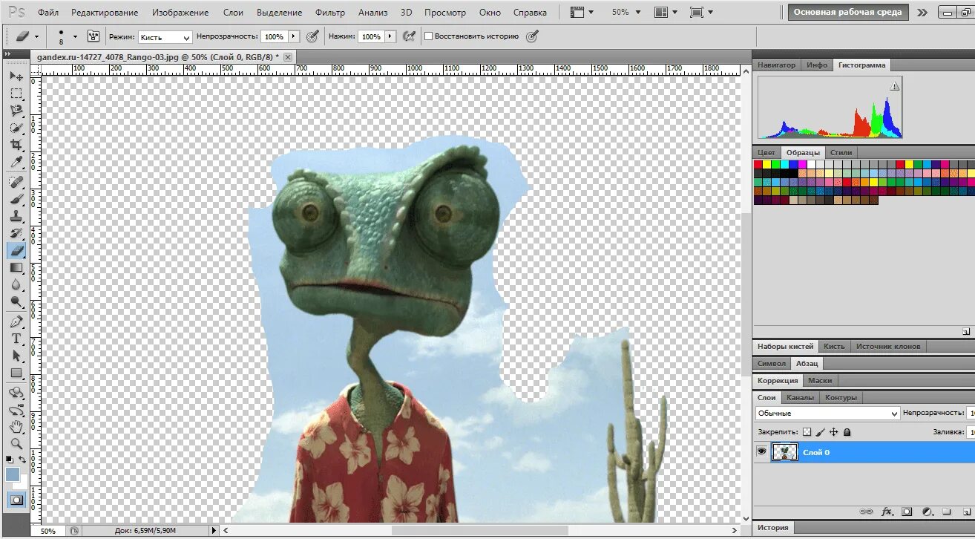Select the Zoom tool
975x539 pixels.
[16, 444]
